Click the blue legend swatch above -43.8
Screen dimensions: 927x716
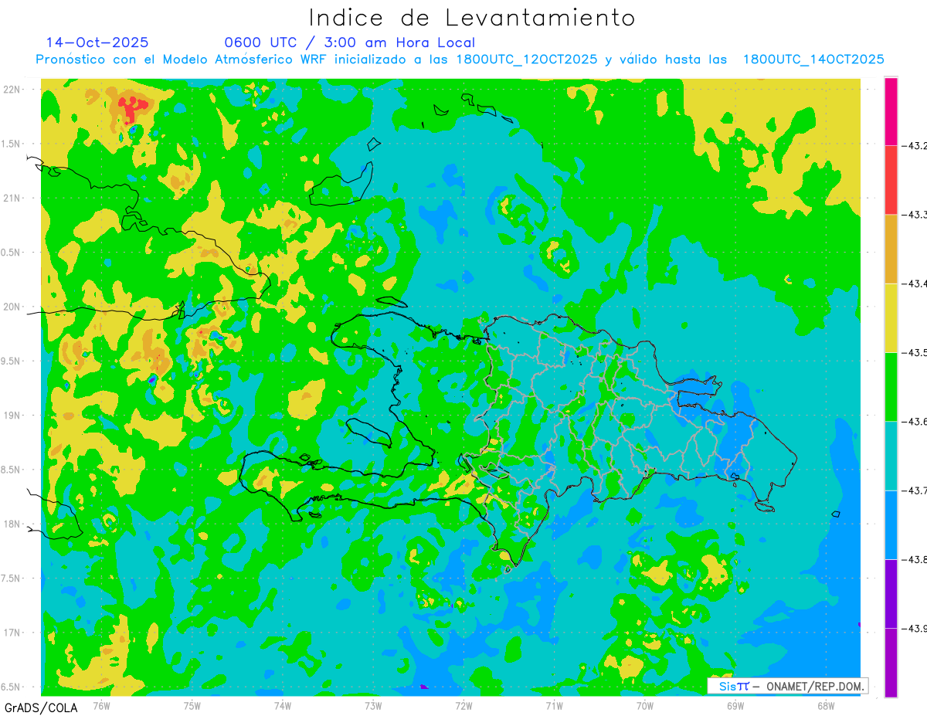click(891, 524)
